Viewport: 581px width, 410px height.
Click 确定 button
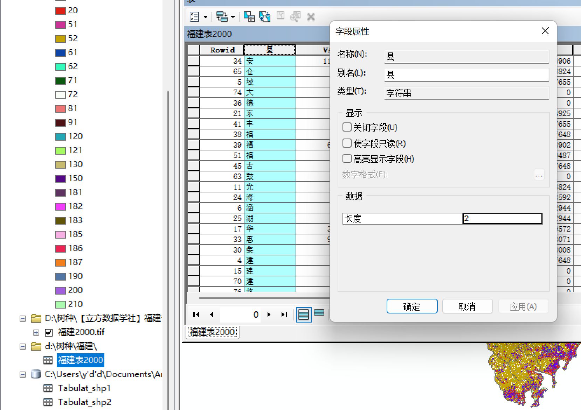coord(412,306)
